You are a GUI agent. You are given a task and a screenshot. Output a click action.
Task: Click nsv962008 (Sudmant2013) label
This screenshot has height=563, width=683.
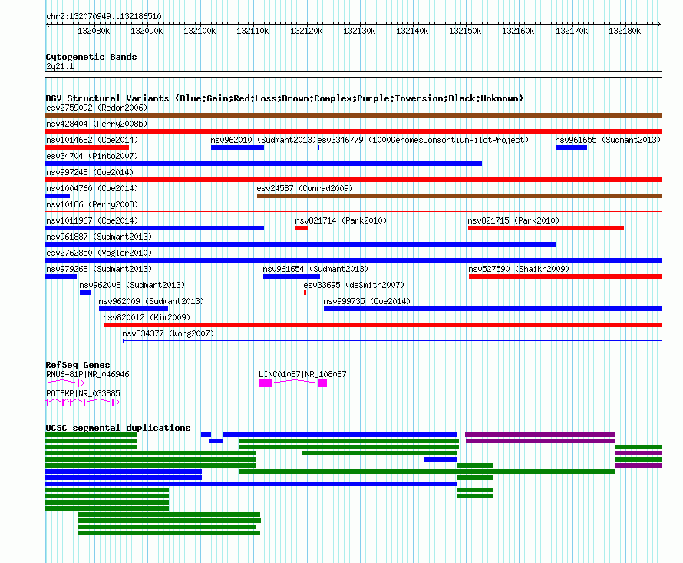point(132,285)
